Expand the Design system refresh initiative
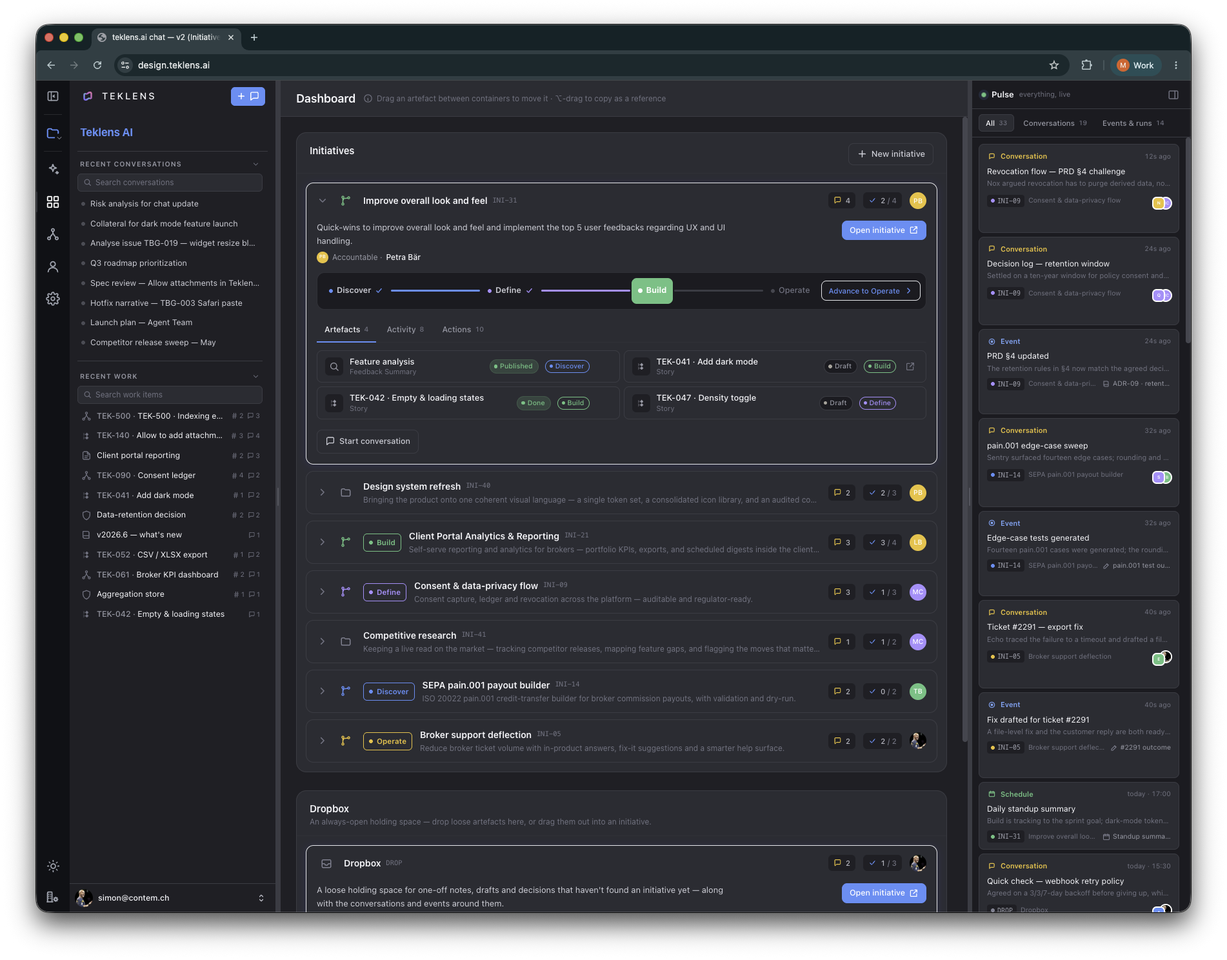This screenshot has width=1227, height=960. point(323,493)
